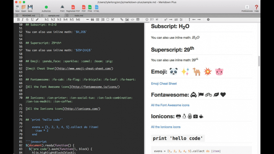
Task: Click the printer Ionicon in preview
Action: click(x=178, y=116)
